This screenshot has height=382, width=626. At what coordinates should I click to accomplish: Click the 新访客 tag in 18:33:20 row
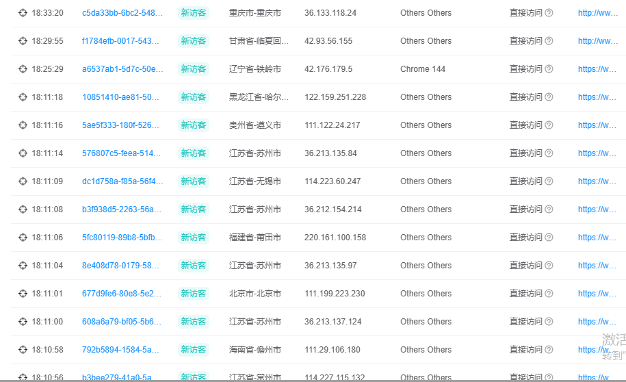tap(193, 13)
